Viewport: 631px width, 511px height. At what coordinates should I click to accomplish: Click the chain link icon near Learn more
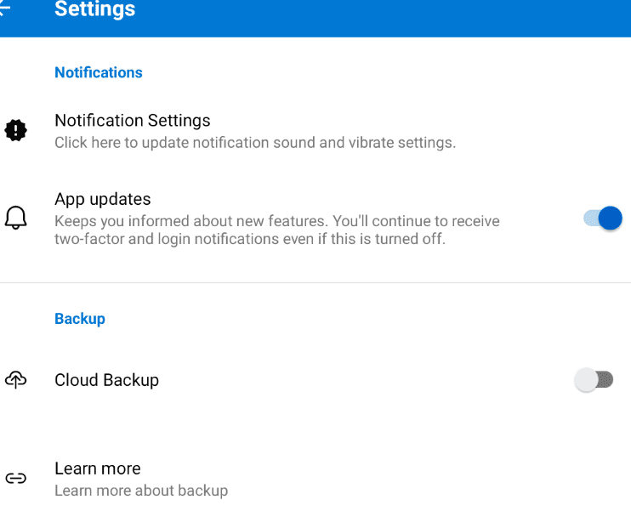tap(15, 479)
